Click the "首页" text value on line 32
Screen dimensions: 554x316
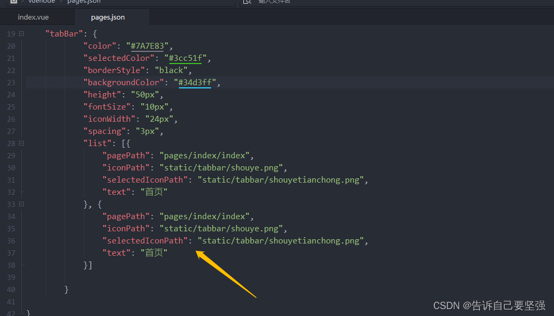click(x=154, y=192)
